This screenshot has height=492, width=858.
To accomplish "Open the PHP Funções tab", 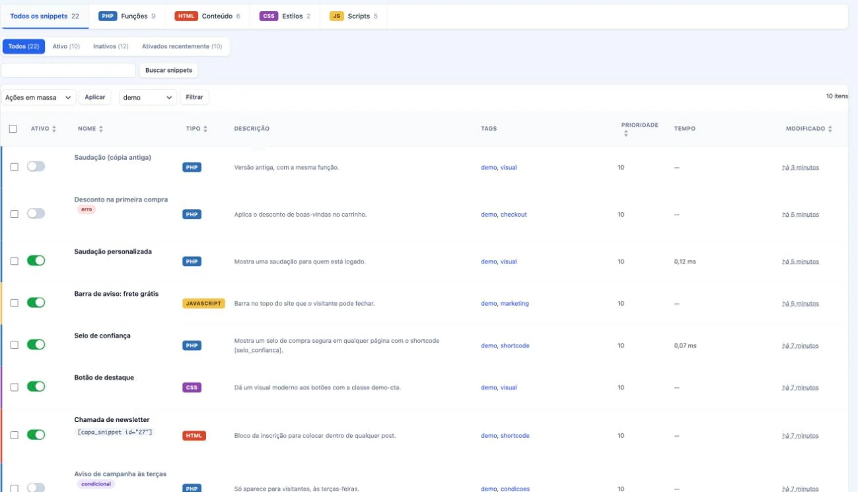I will click(x=127, y=16).
